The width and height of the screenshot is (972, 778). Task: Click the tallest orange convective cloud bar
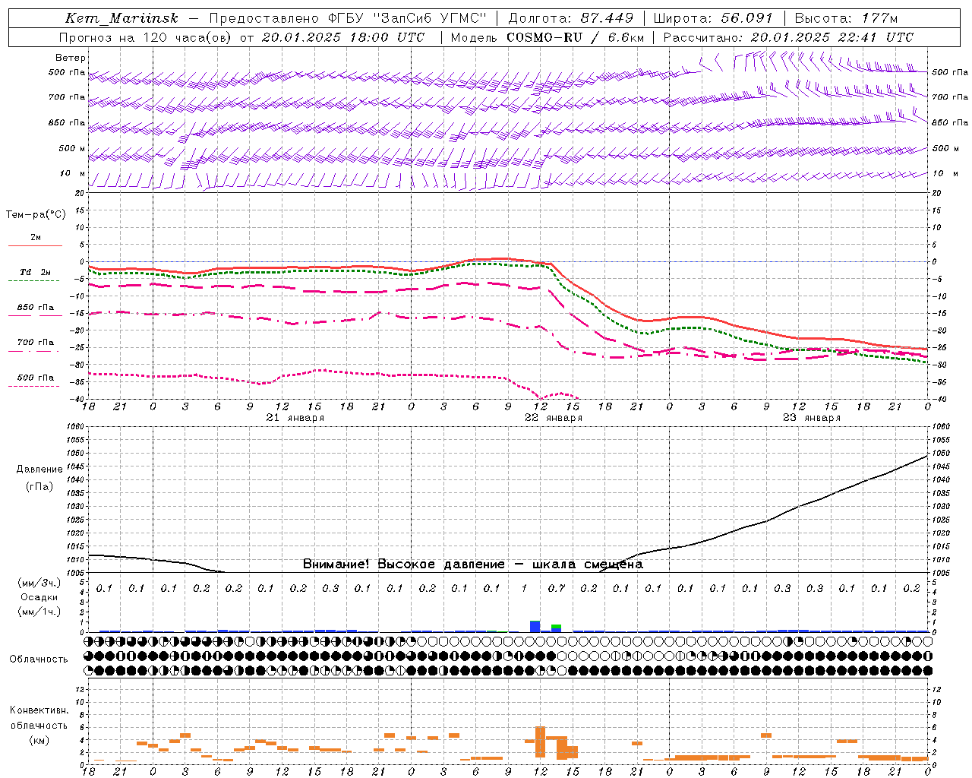(x=540, y=742)
